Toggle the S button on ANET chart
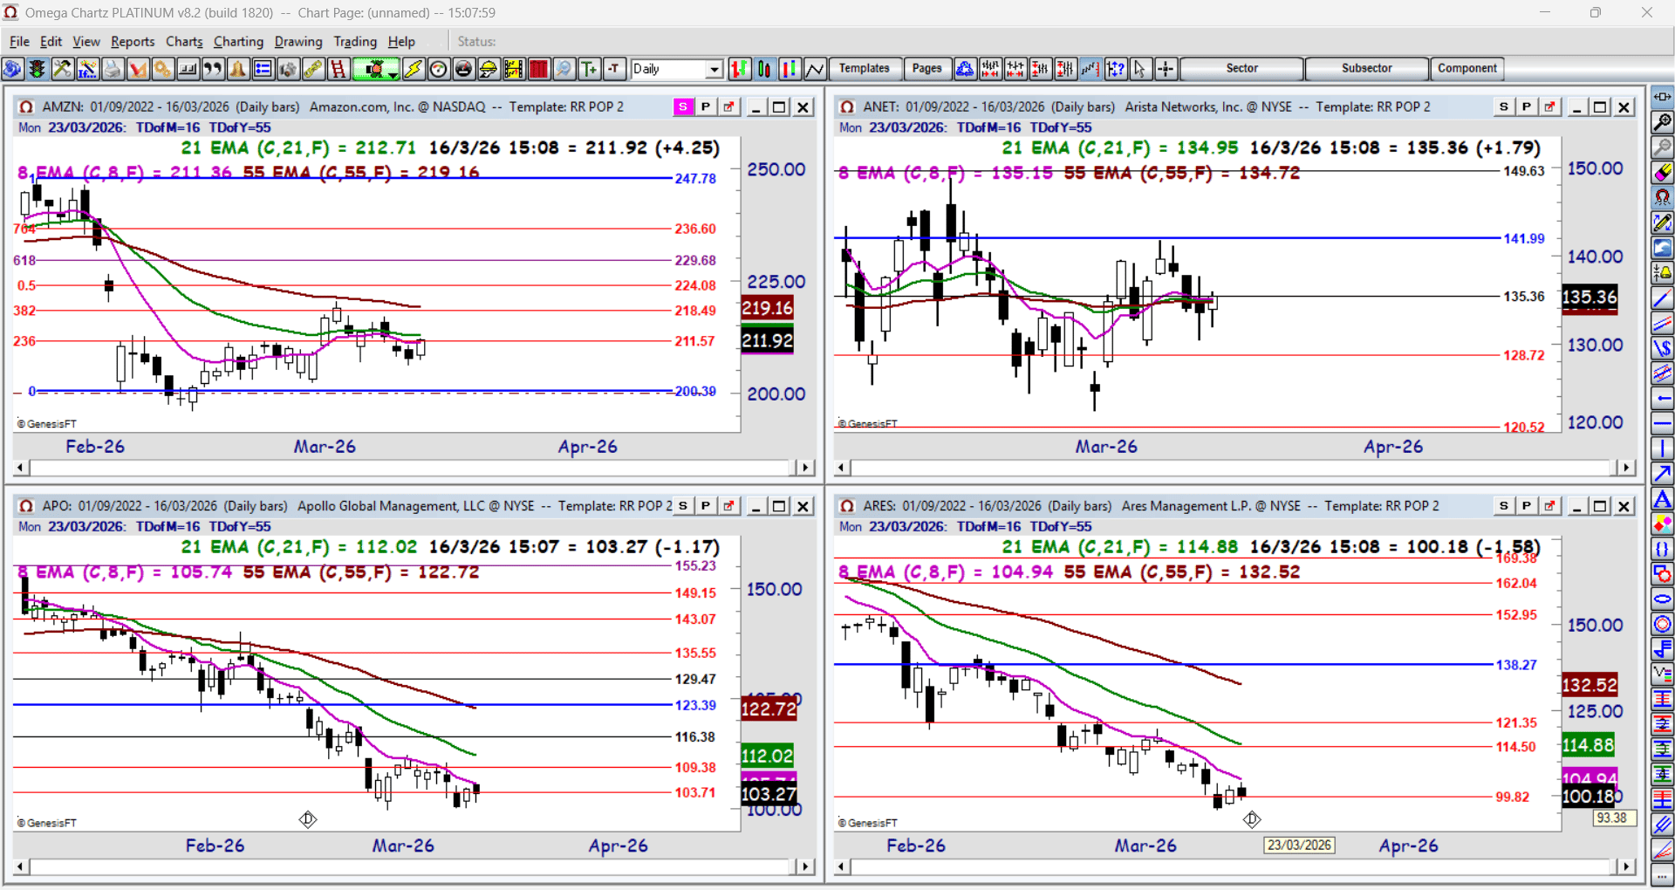Screen dimensions: 1675x890 click(1504, 106)
